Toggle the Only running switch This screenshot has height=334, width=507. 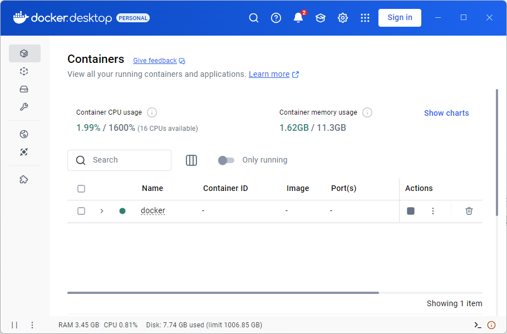click(x=226, y=160)
